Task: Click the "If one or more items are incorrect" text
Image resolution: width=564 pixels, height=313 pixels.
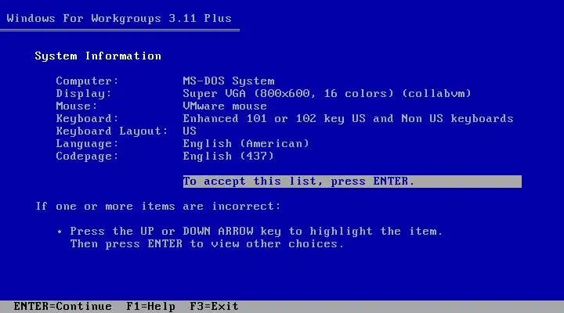Action: point(158,207)
